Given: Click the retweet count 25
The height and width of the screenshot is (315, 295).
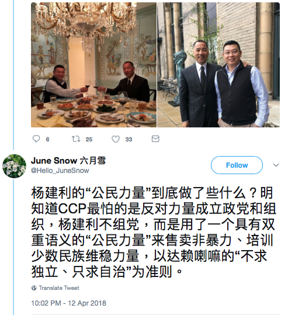Looking at the screenshot, I should [x=89, y=140].
